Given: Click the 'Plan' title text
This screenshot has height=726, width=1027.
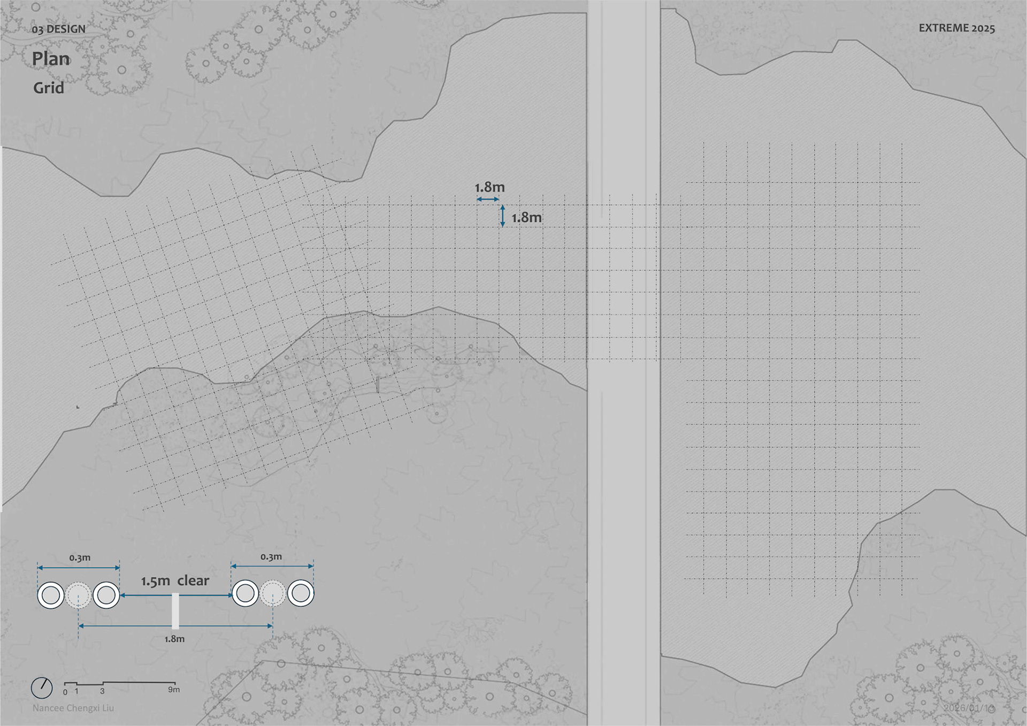Looking at the screenshot, I should coord(51,59).
